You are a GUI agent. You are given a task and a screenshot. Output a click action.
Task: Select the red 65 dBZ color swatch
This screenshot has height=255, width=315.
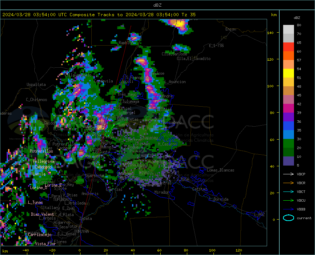point(288,47)
